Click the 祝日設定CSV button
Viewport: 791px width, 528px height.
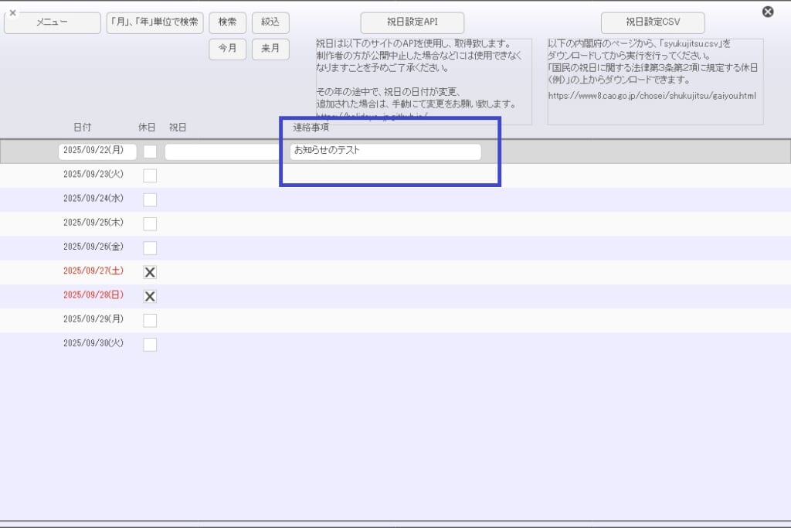[653, 22]
